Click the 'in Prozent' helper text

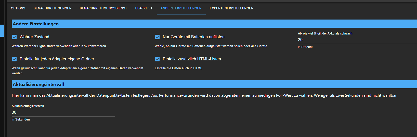tap(305, 47)
